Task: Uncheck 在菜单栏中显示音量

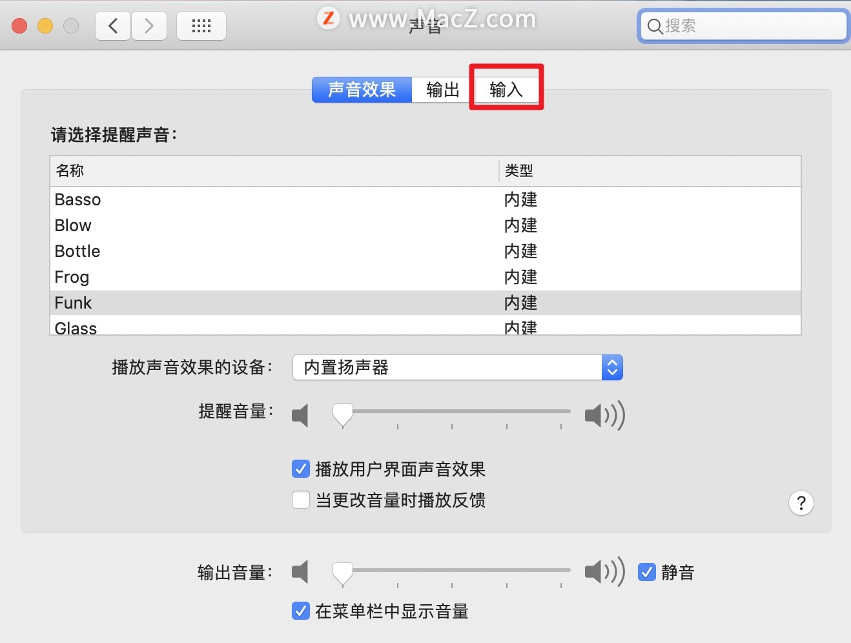Action: point(301,611)
